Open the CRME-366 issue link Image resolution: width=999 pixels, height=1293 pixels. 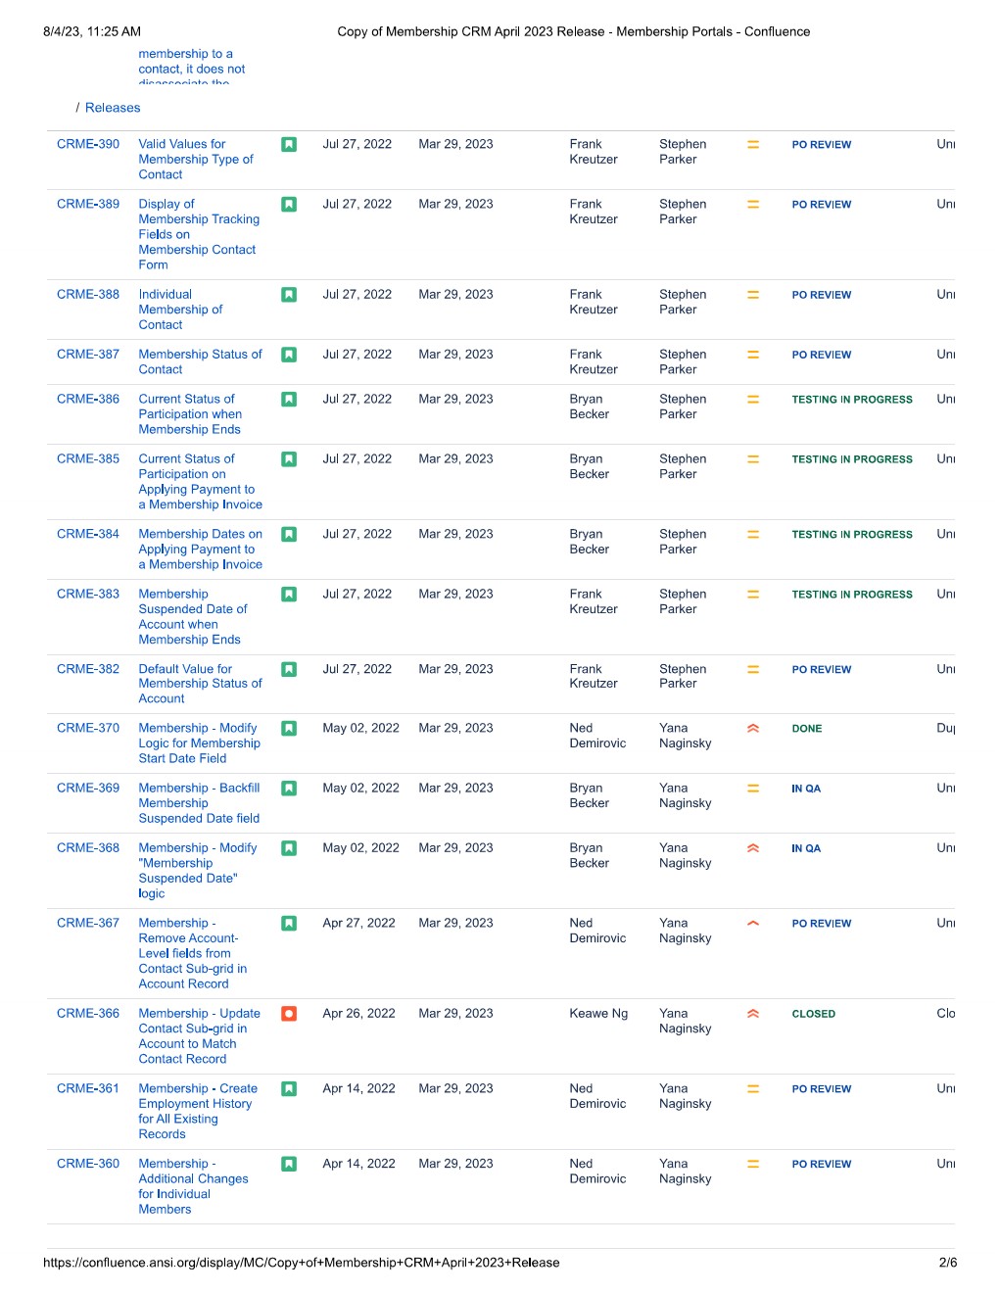point(88,1014)
